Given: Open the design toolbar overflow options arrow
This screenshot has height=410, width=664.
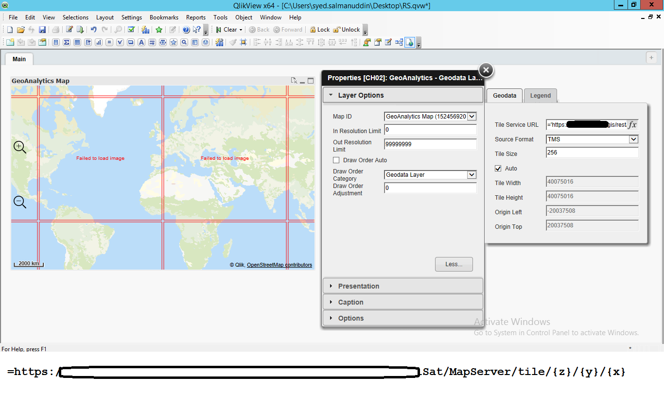Looking at the screenshot, I should coord(419,44).
